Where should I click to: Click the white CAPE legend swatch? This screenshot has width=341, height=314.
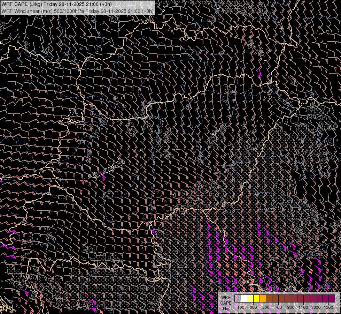tap(244, 298)
